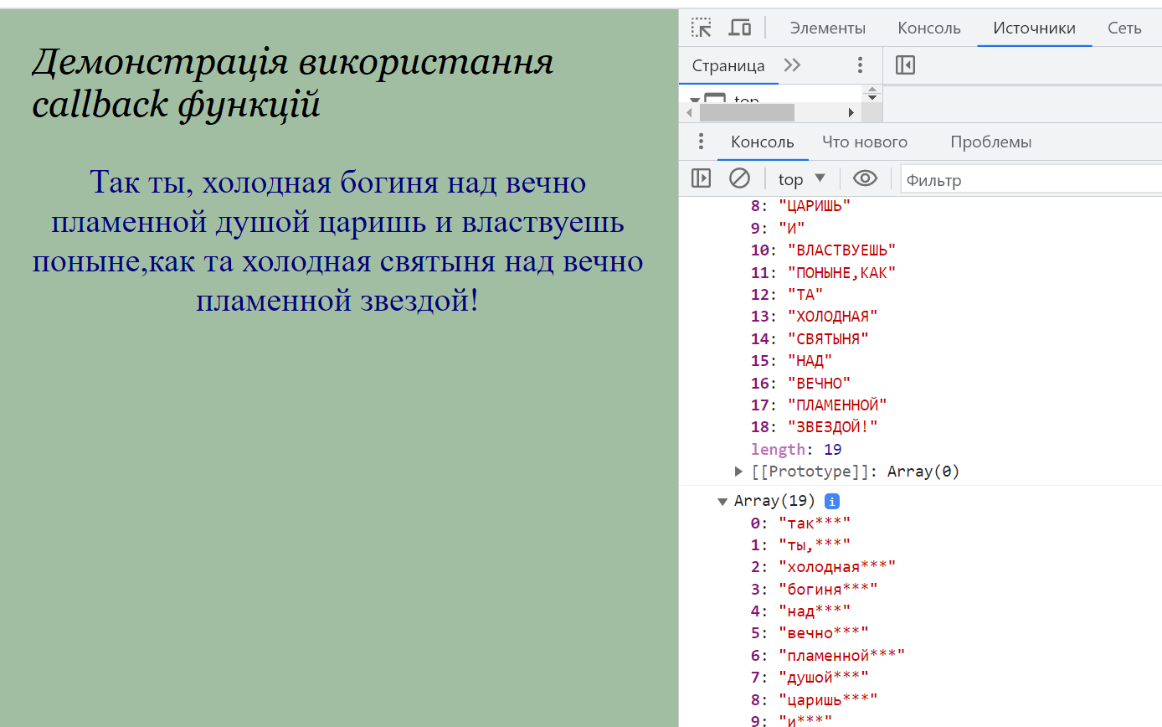Switch to the Элементы tab

point(827,28)
